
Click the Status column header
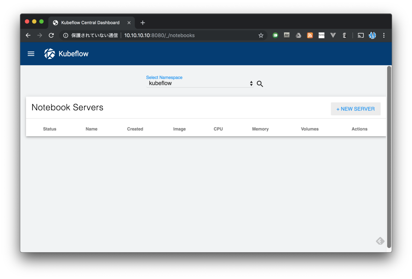[x=50, y=129]
